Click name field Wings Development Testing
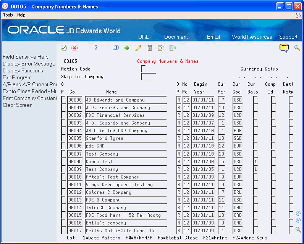The height and width of the screenshot is (244, 304). [126, 185]
